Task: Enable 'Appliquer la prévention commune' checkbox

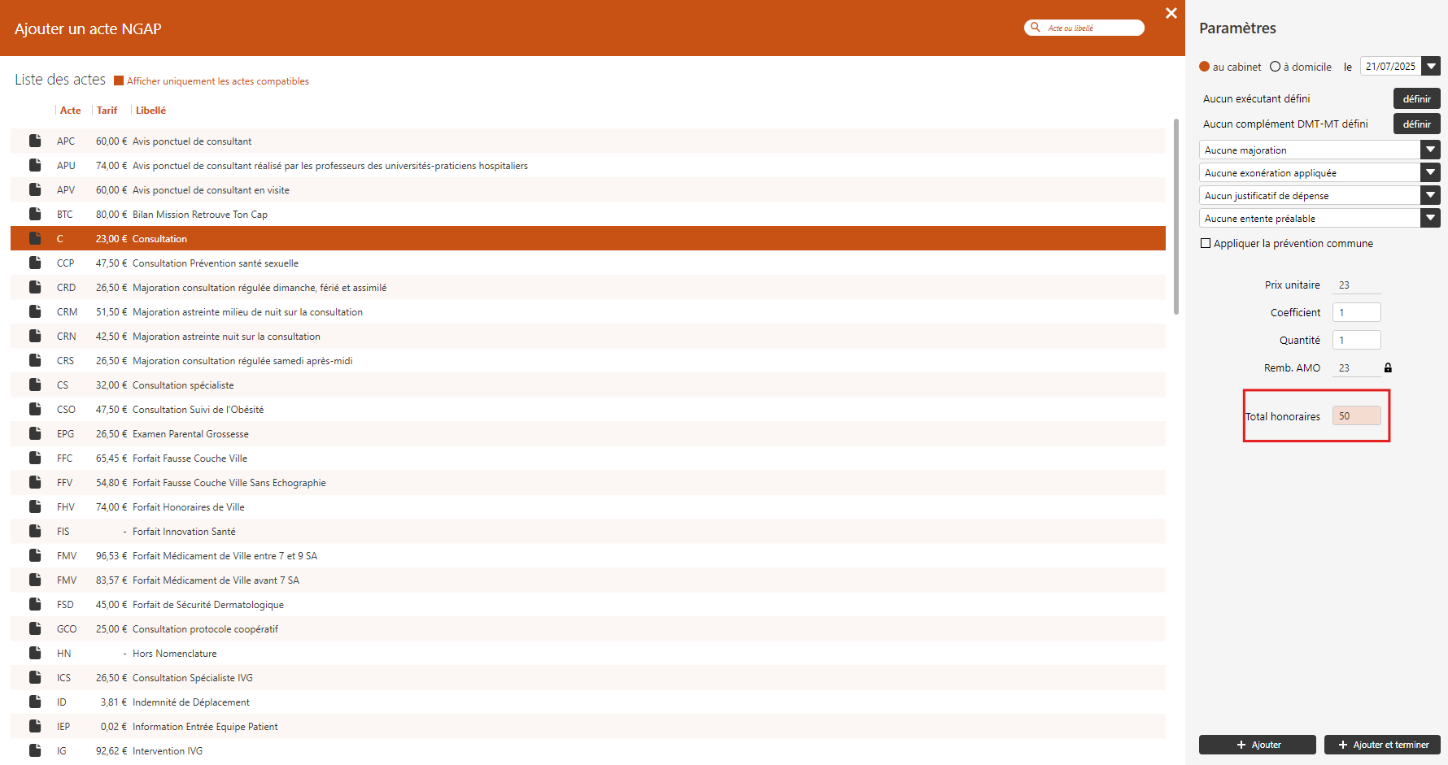Action: (x=1206, y=243)
